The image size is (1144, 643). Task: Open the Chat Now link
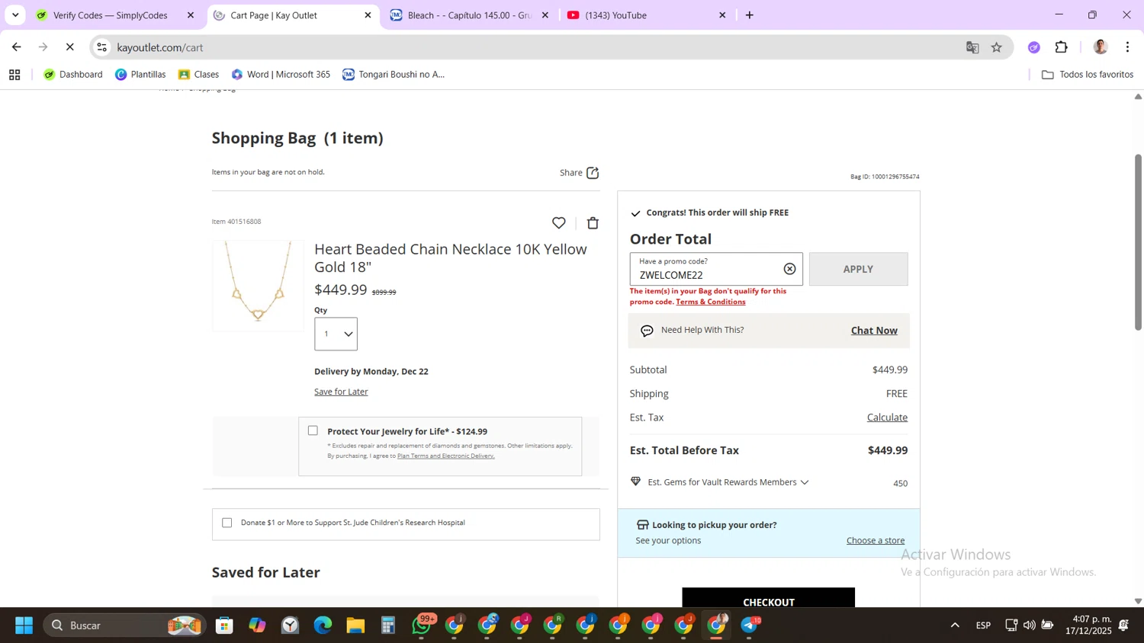click(874, 331)
